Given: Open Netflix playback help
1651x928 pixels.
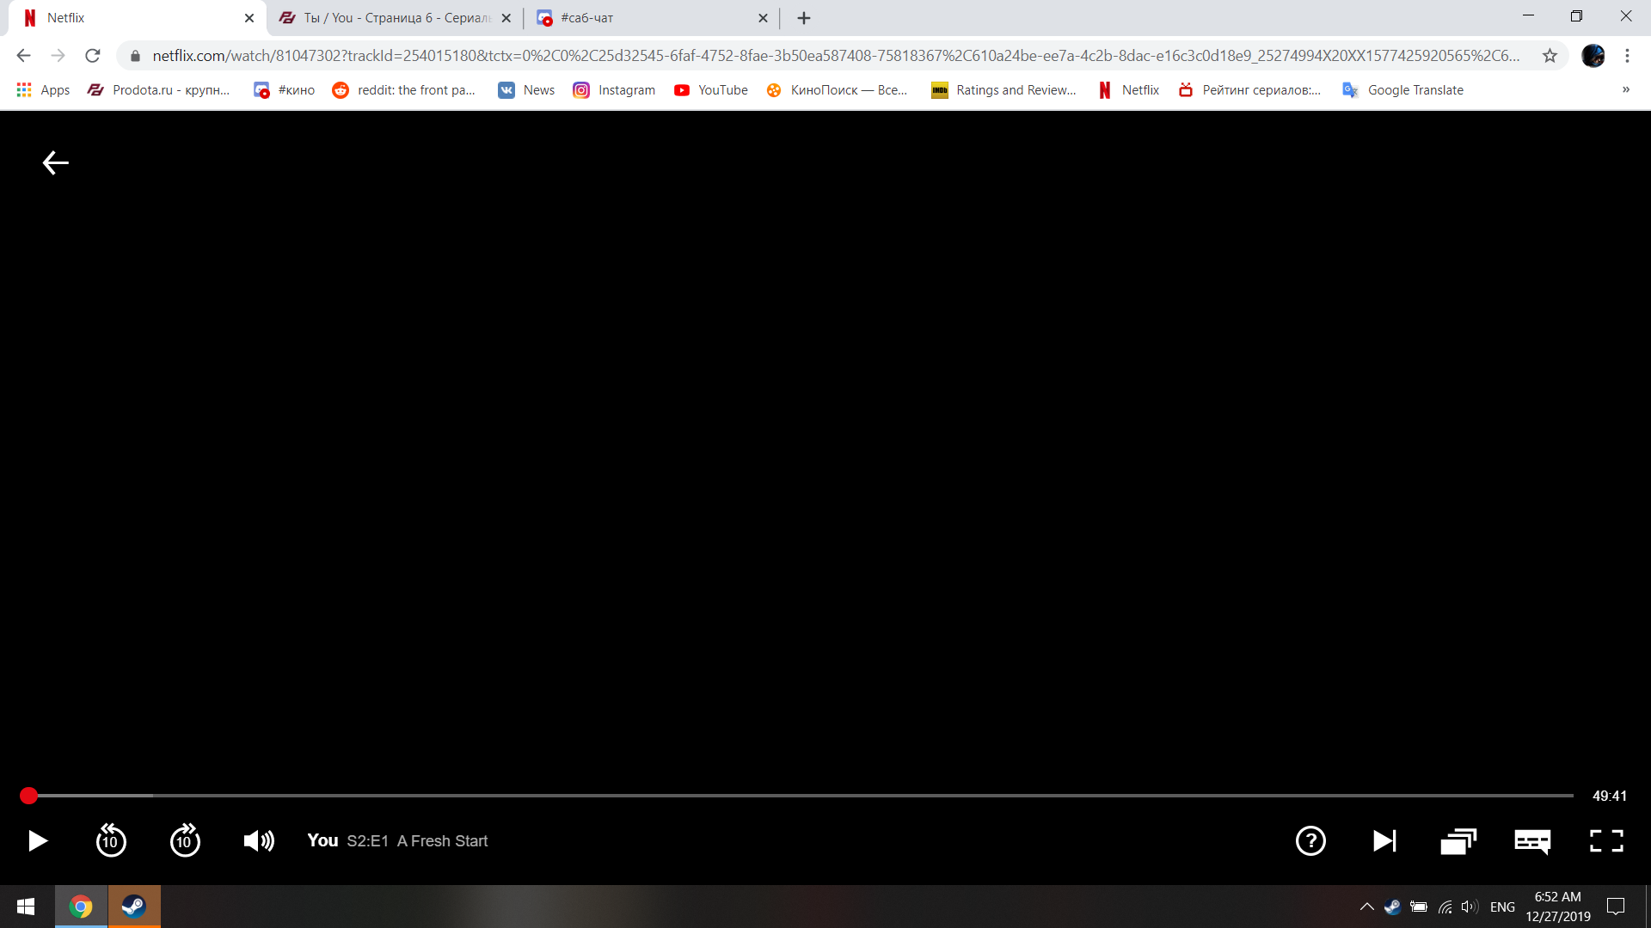Looking at the screenshot, I should [1310, 841].
